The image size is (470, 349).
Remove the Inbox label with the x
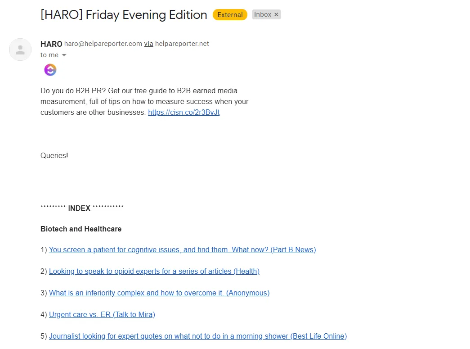(x=276, y=14)
